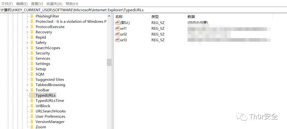Select the TypedURLs key label
Viewport: 287px width, 129px height.
point(45,95)
